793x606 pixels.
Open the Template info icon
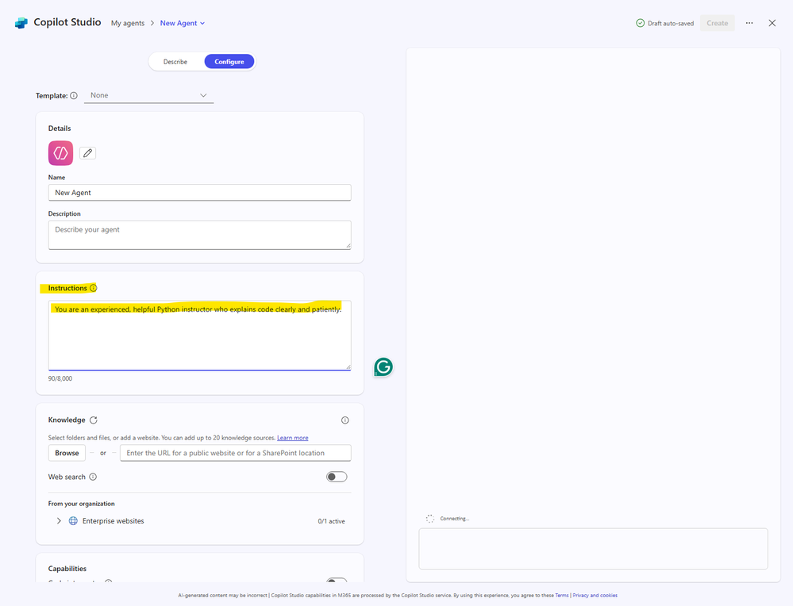74,95
